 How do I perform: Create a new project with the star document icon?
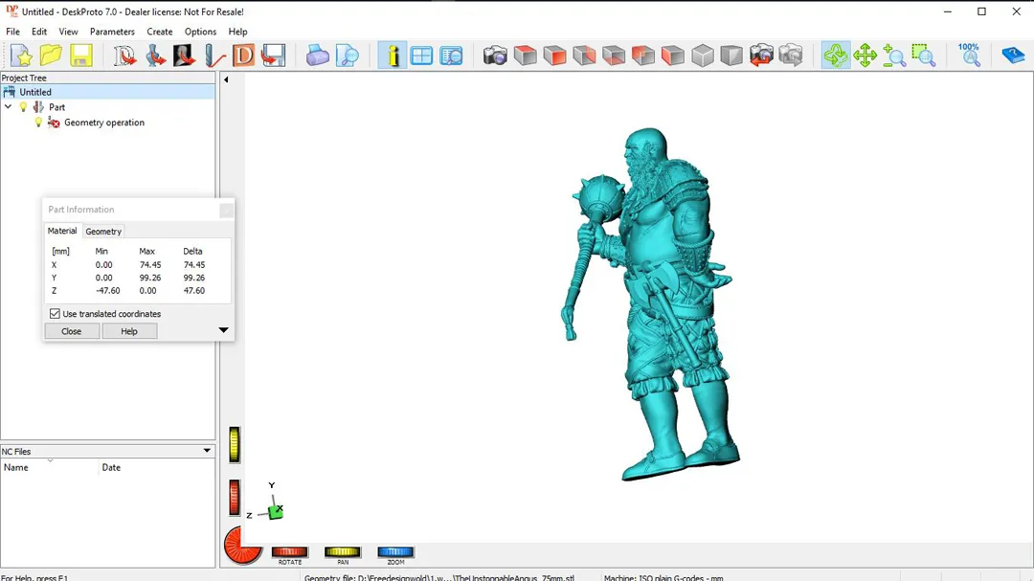(21, 56)
